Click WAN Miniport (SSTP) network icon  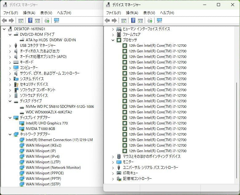[x=22, y=184]
